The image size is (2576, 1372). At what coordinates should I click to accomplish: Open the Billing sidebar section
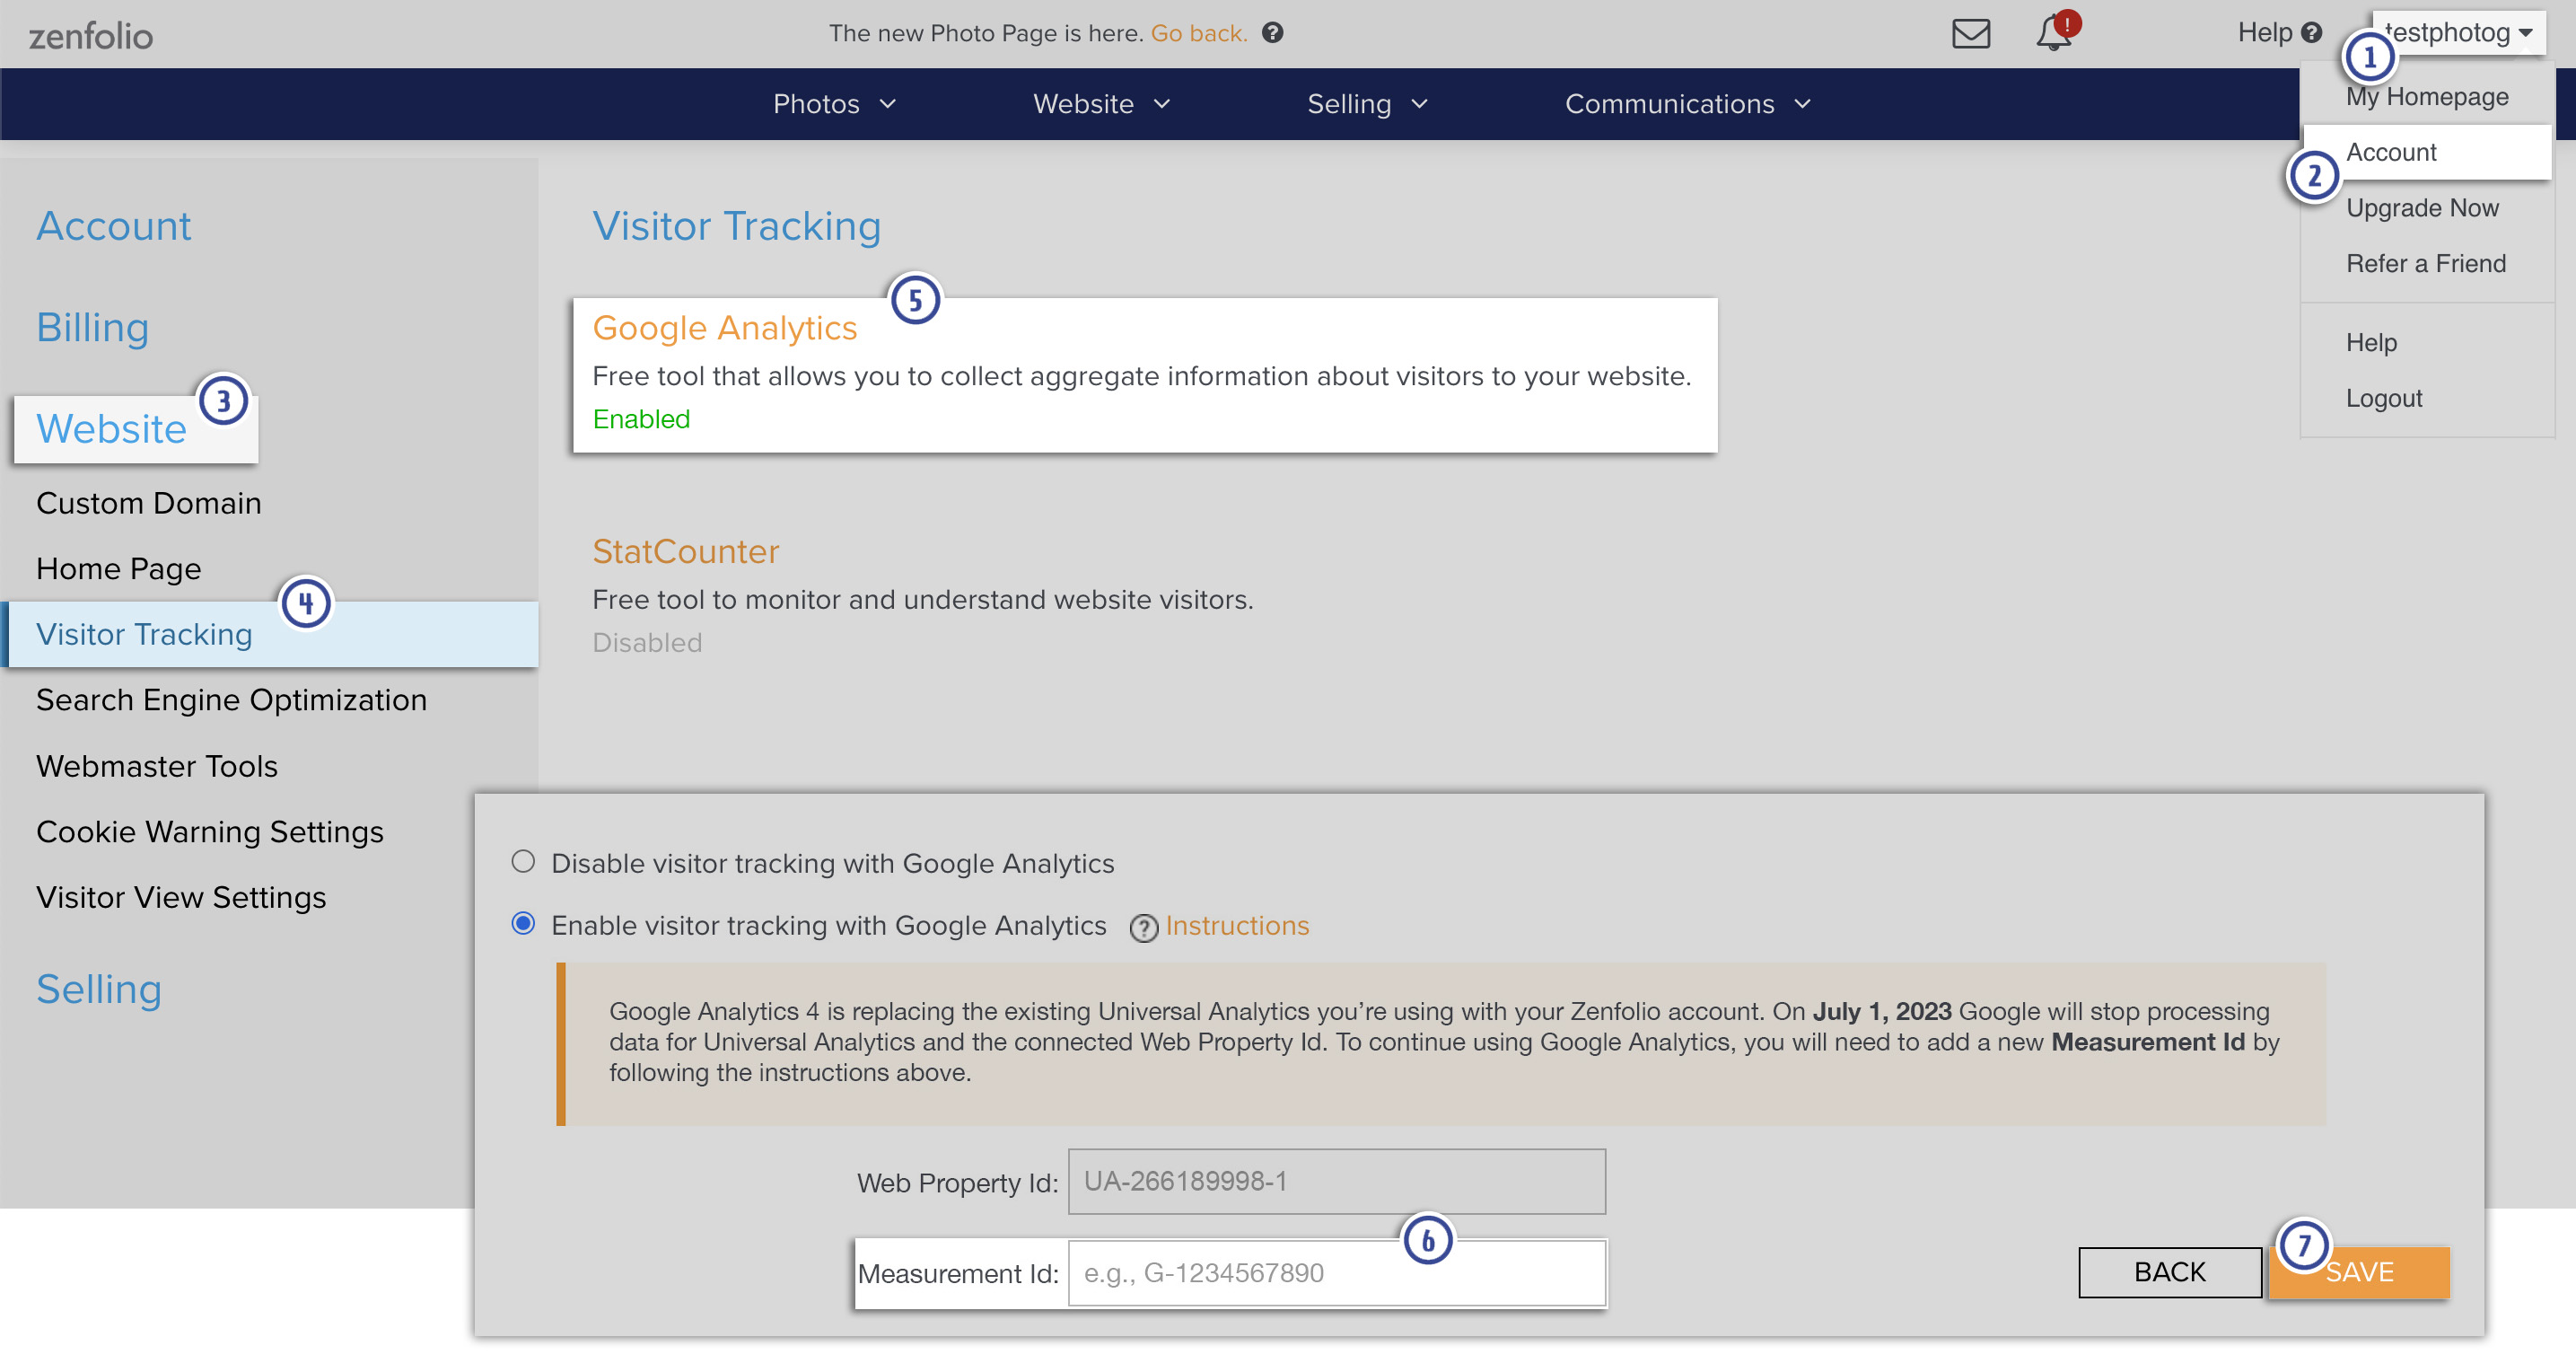click(92, 329)
